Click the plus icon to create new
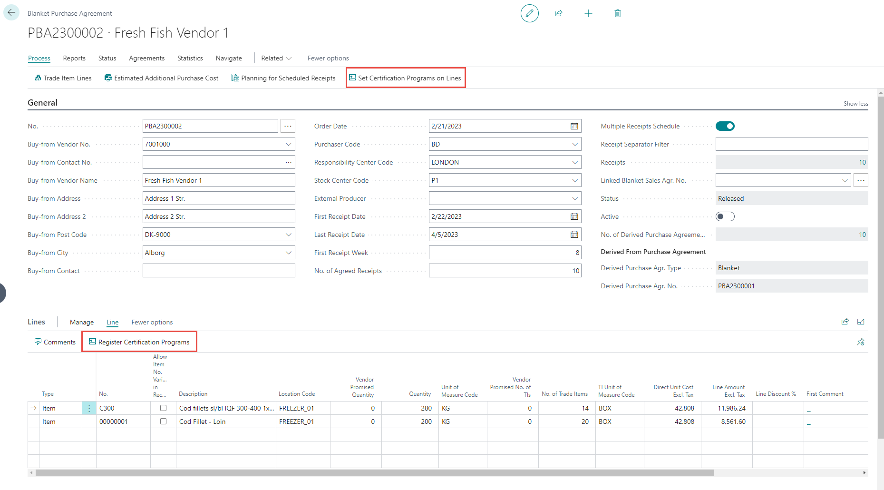Image resolution: width=884 pixels, height=490 pixels. click(588, 13)
